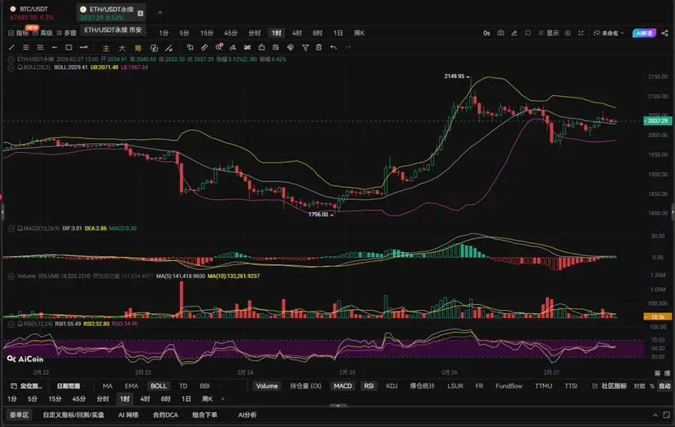Click the 筹 chip distribution icon
The image size is (675, 427).
pyautogui.click(x=138, y=48)
